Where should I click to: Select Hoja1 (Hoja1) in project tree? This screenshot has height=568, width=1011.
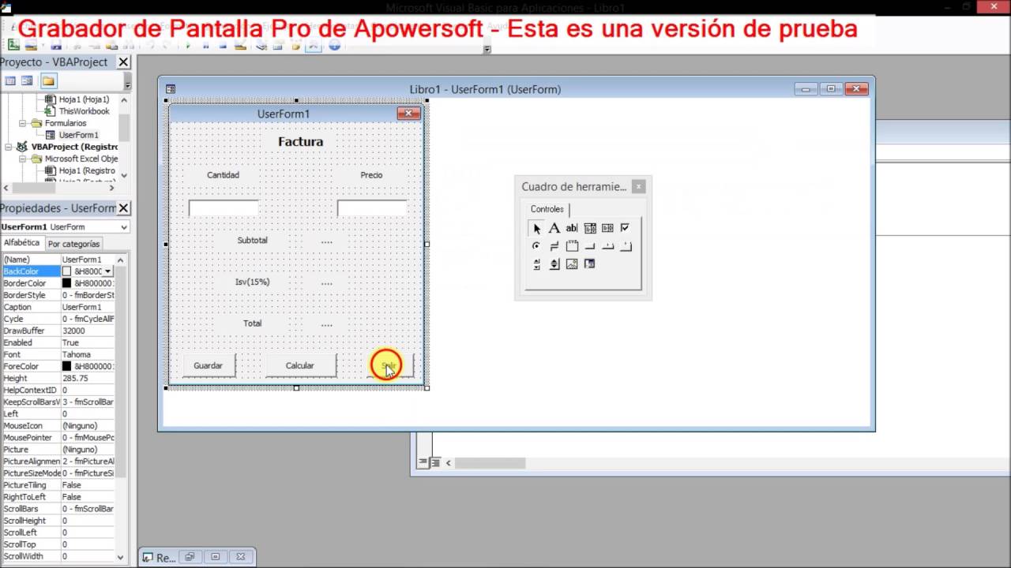coord(84,99)
